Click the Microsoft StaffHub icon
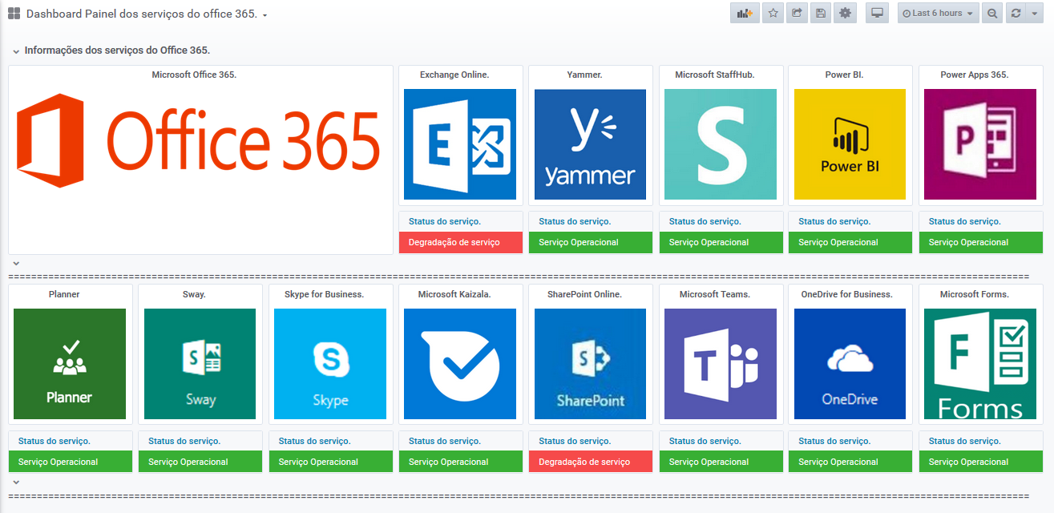1054x513 pixels. (x=721, y=144)
